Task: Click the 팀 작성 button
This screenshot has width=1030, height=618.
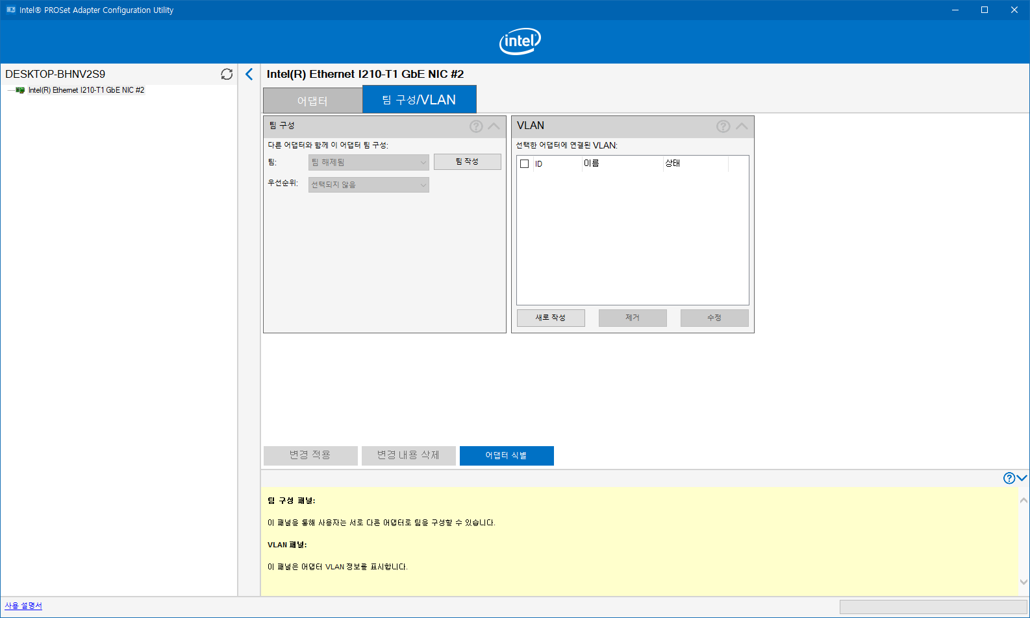Action: (468, 161)
